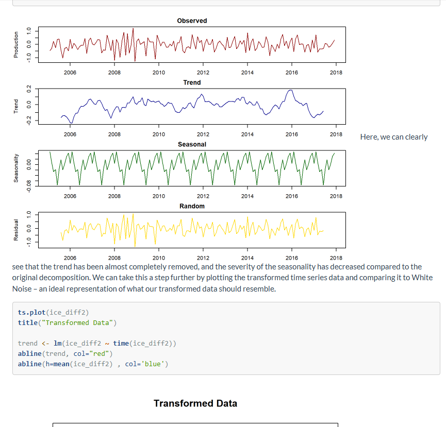
Task: Click the title("Transformed Data") code line
Action: point(67,322)
